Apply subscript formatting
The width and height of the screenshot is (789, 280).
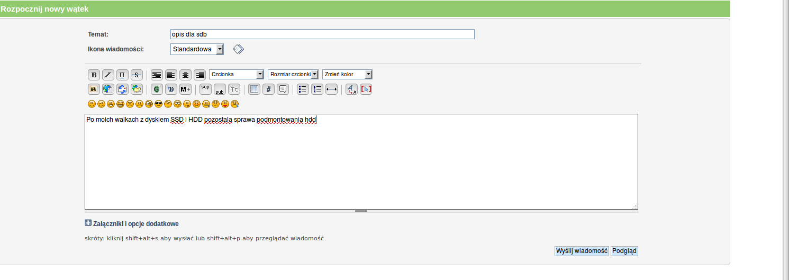click(220, 90)
